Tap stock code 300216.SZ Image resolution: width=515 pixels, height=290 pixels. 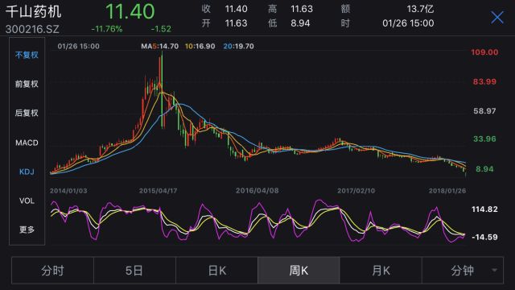tap(32, 29)
